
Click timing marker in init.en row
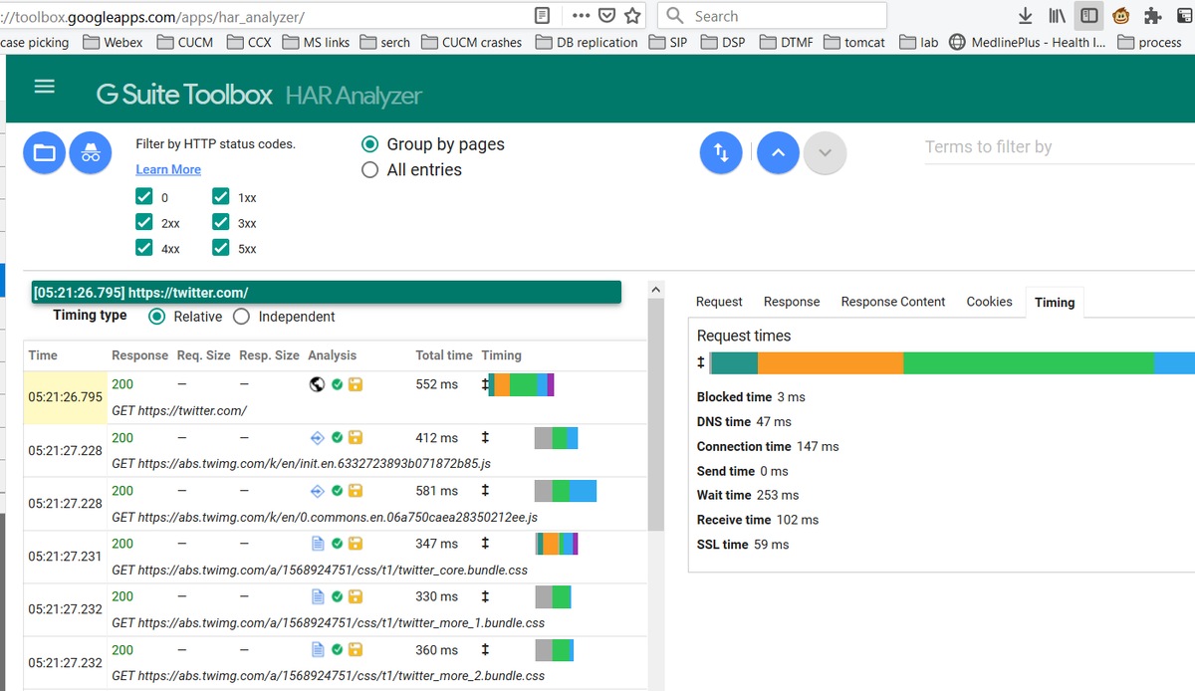[x=485, y=437]
